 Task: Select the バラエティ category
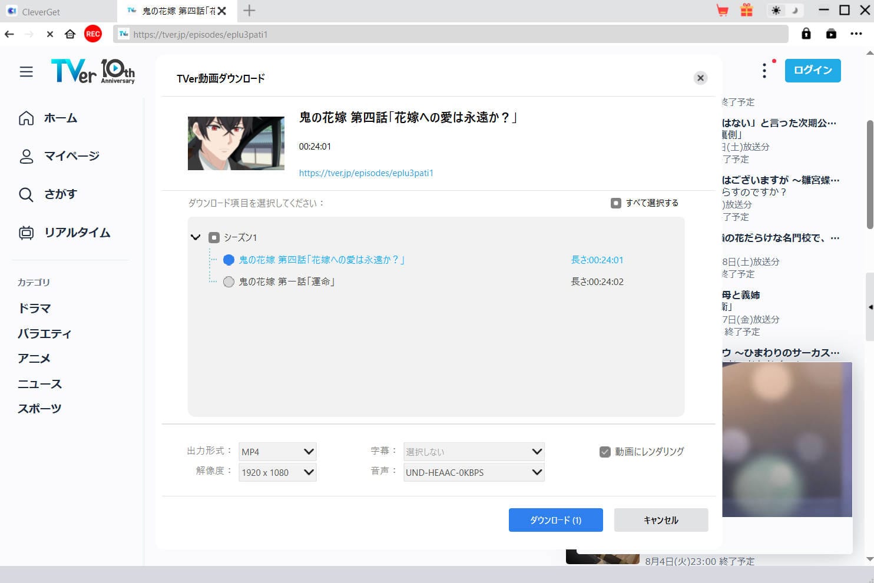45,334
